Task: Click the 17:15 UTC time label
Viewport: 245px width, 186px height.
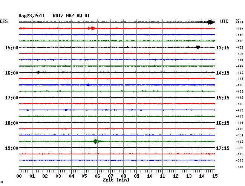Action: (x=223, y=148)
